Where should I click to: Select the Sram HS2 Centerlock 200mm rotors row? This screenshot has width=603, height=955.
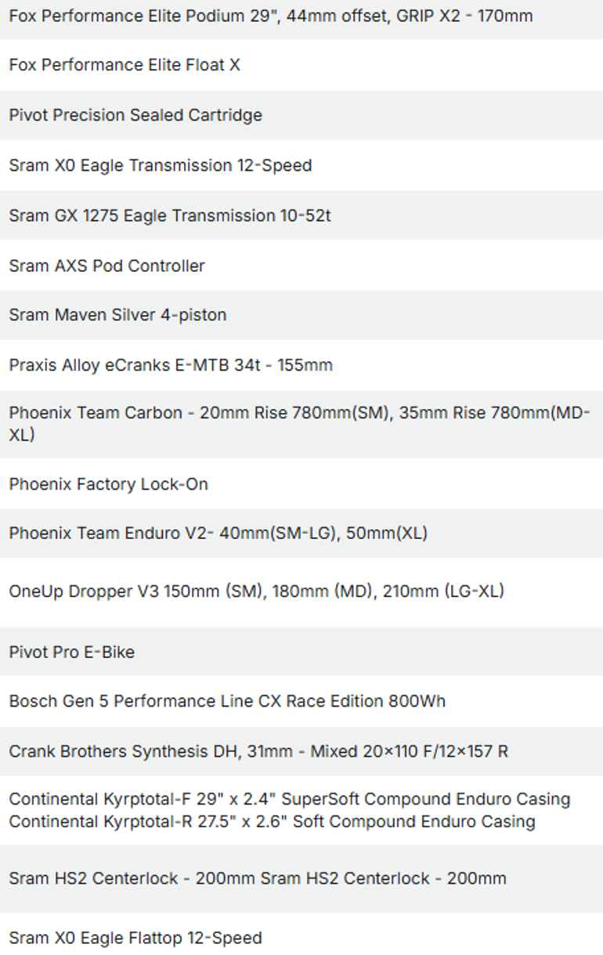301,879
